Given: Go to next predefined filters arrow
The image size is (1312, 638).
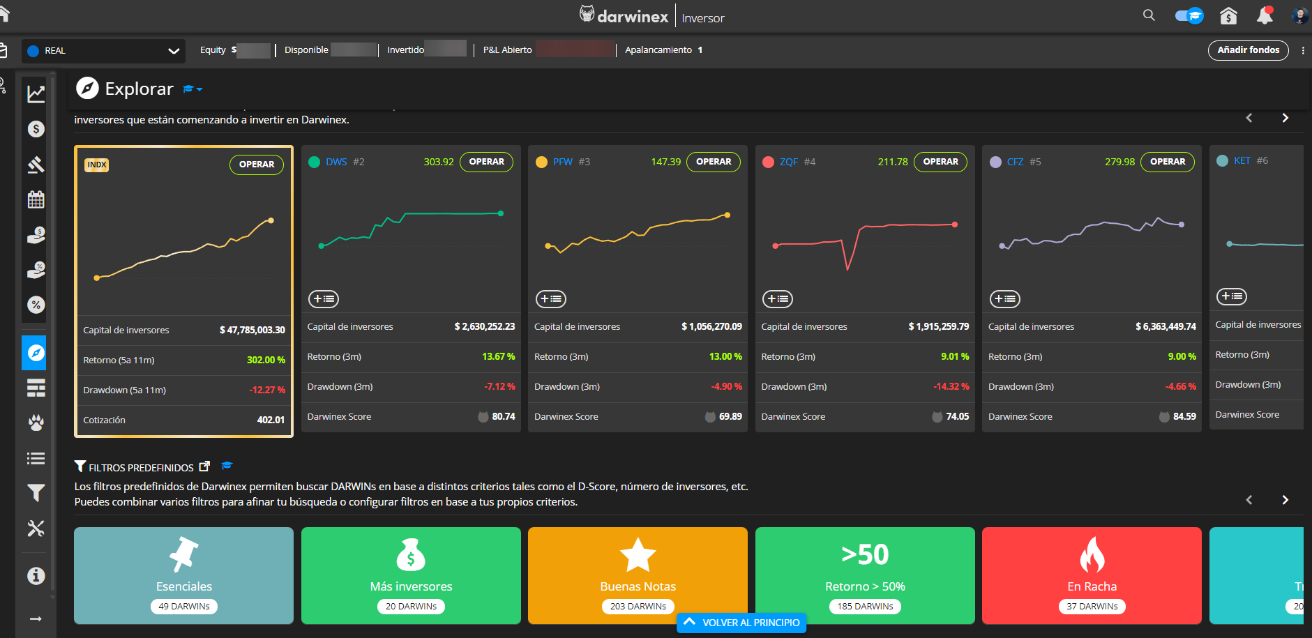Looking at the screenshot, I should (1285, 500).
